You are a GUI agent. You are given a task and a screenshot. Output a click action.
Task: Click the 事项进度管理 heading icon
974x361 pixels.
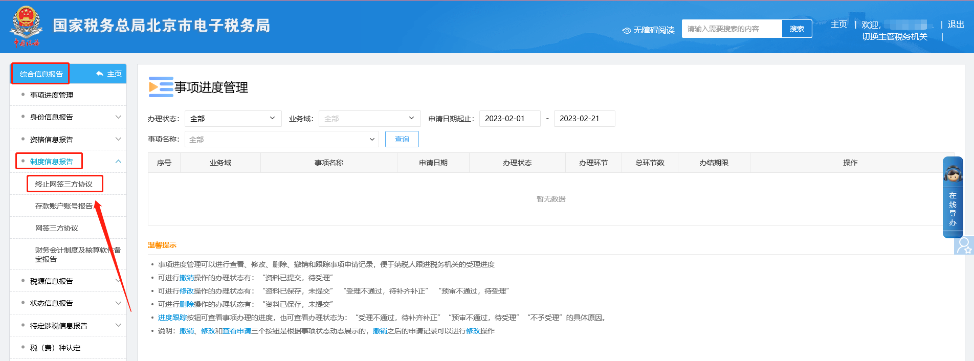[161, 87]
